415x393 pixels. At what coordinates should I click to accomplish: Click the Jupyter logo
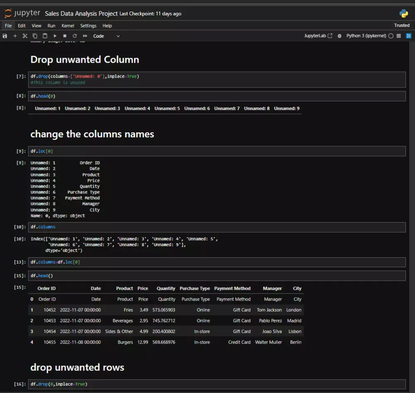coord(22,13)
